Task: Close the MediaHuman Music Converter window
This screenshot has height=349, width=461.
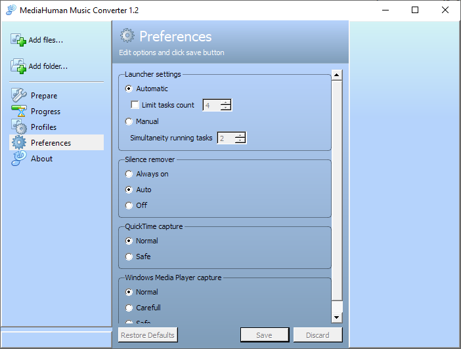Action: 445,10
